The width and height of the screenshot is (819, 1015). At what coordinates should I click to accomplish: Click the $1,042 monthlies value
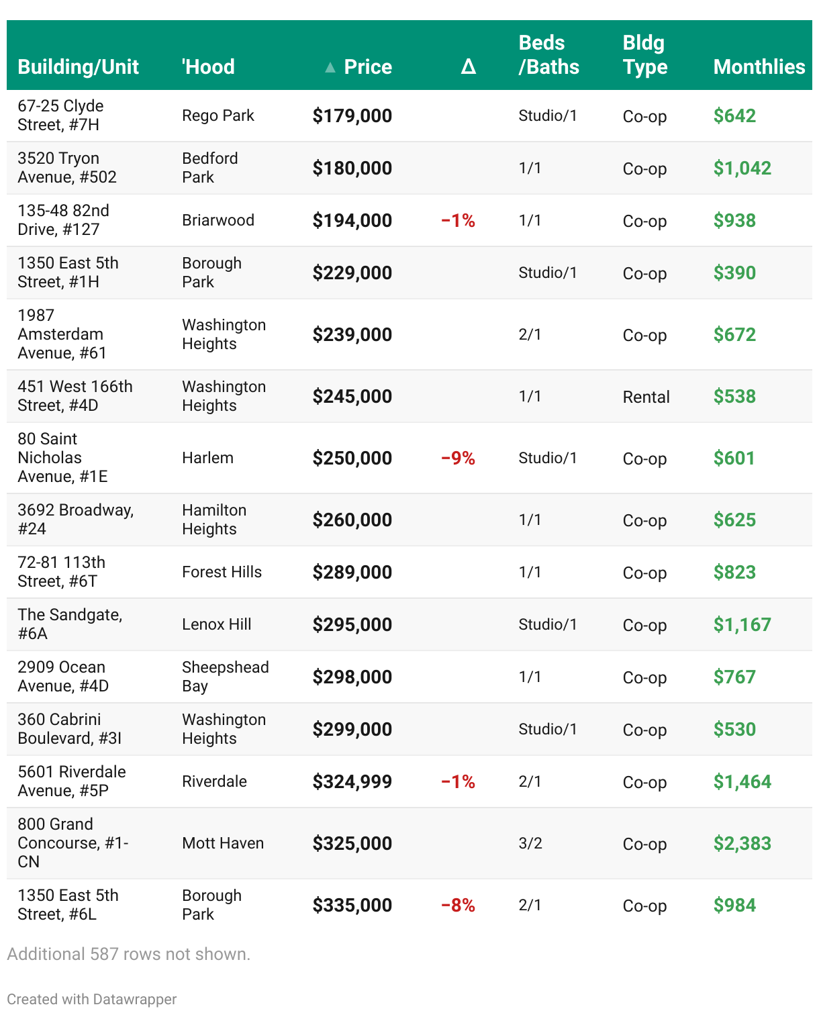(x=742, y=168)
